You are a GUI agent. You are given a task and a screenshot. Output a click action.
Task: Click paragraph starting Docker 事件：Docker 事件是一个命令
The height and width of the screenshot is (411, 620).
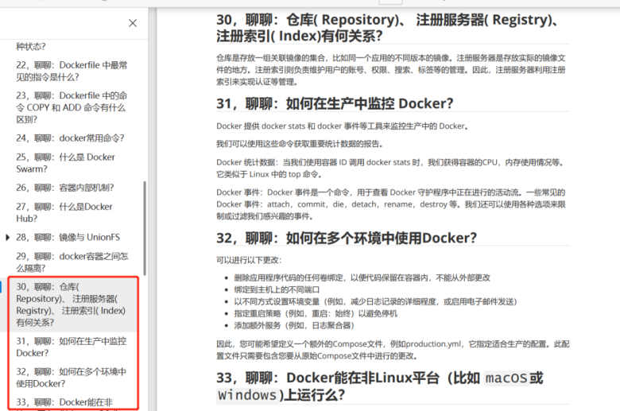coord(390,204)
